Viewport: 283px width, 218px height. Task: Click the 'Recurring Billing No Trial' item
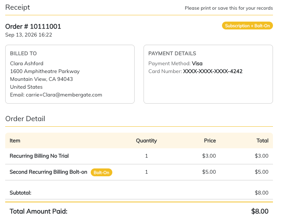(x=39, y=156)
